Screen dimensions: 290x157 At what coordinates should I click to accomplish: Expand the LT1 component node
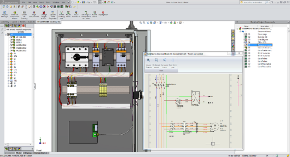pyautogui.click(x=8, y=70)
